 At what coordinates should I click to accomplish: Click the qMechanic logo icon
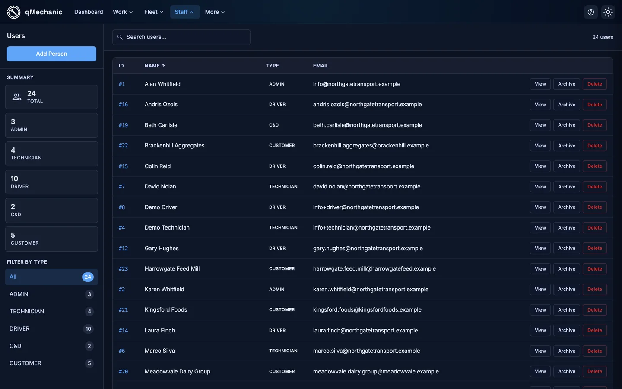pyautogui.click(x=14, y=12)
